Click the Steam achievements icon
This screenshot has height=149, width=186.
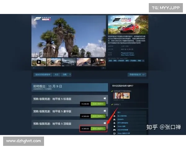(114, 126)
